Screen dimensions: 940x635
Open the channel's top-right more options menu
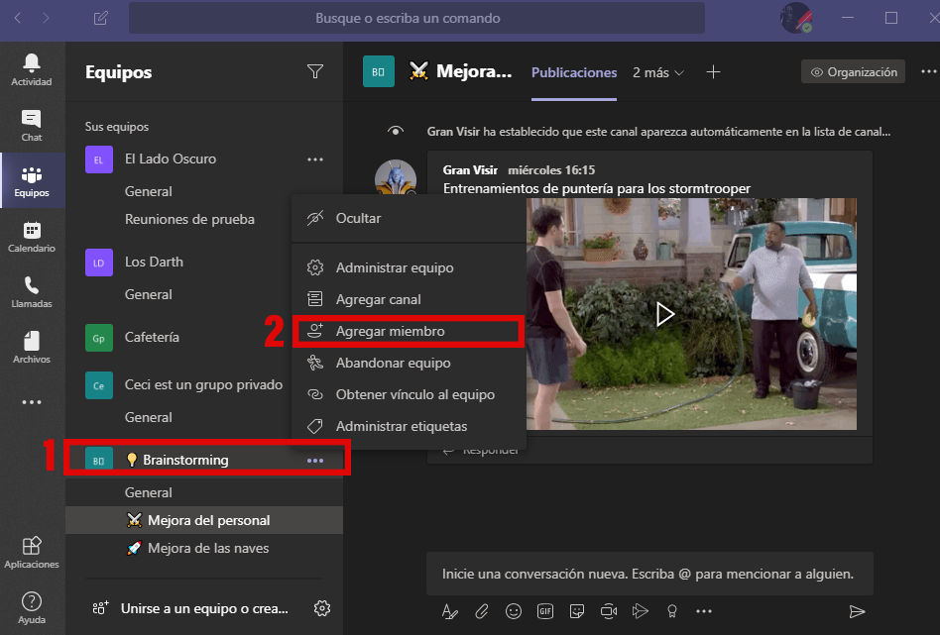point(928,71)
